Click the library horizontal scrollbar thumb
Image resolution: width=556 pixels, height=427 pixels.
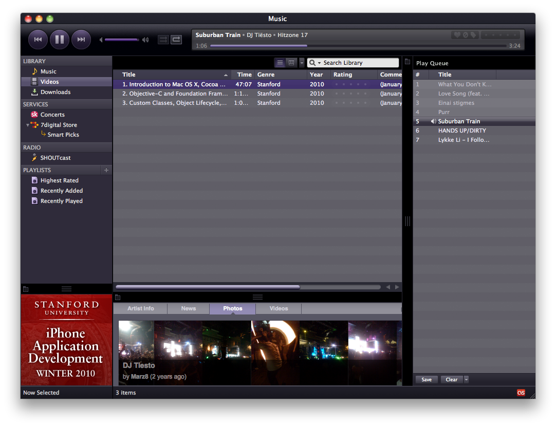208,287
